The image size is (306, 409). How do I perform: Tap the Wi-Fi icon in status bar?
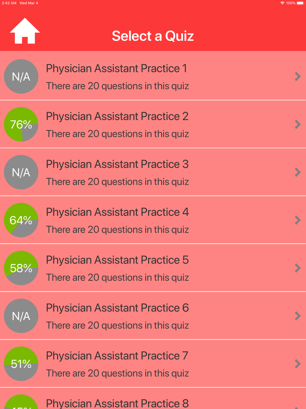click(282, 3)
